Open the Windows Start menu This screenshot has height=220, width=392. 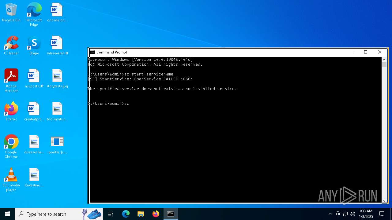7,214
